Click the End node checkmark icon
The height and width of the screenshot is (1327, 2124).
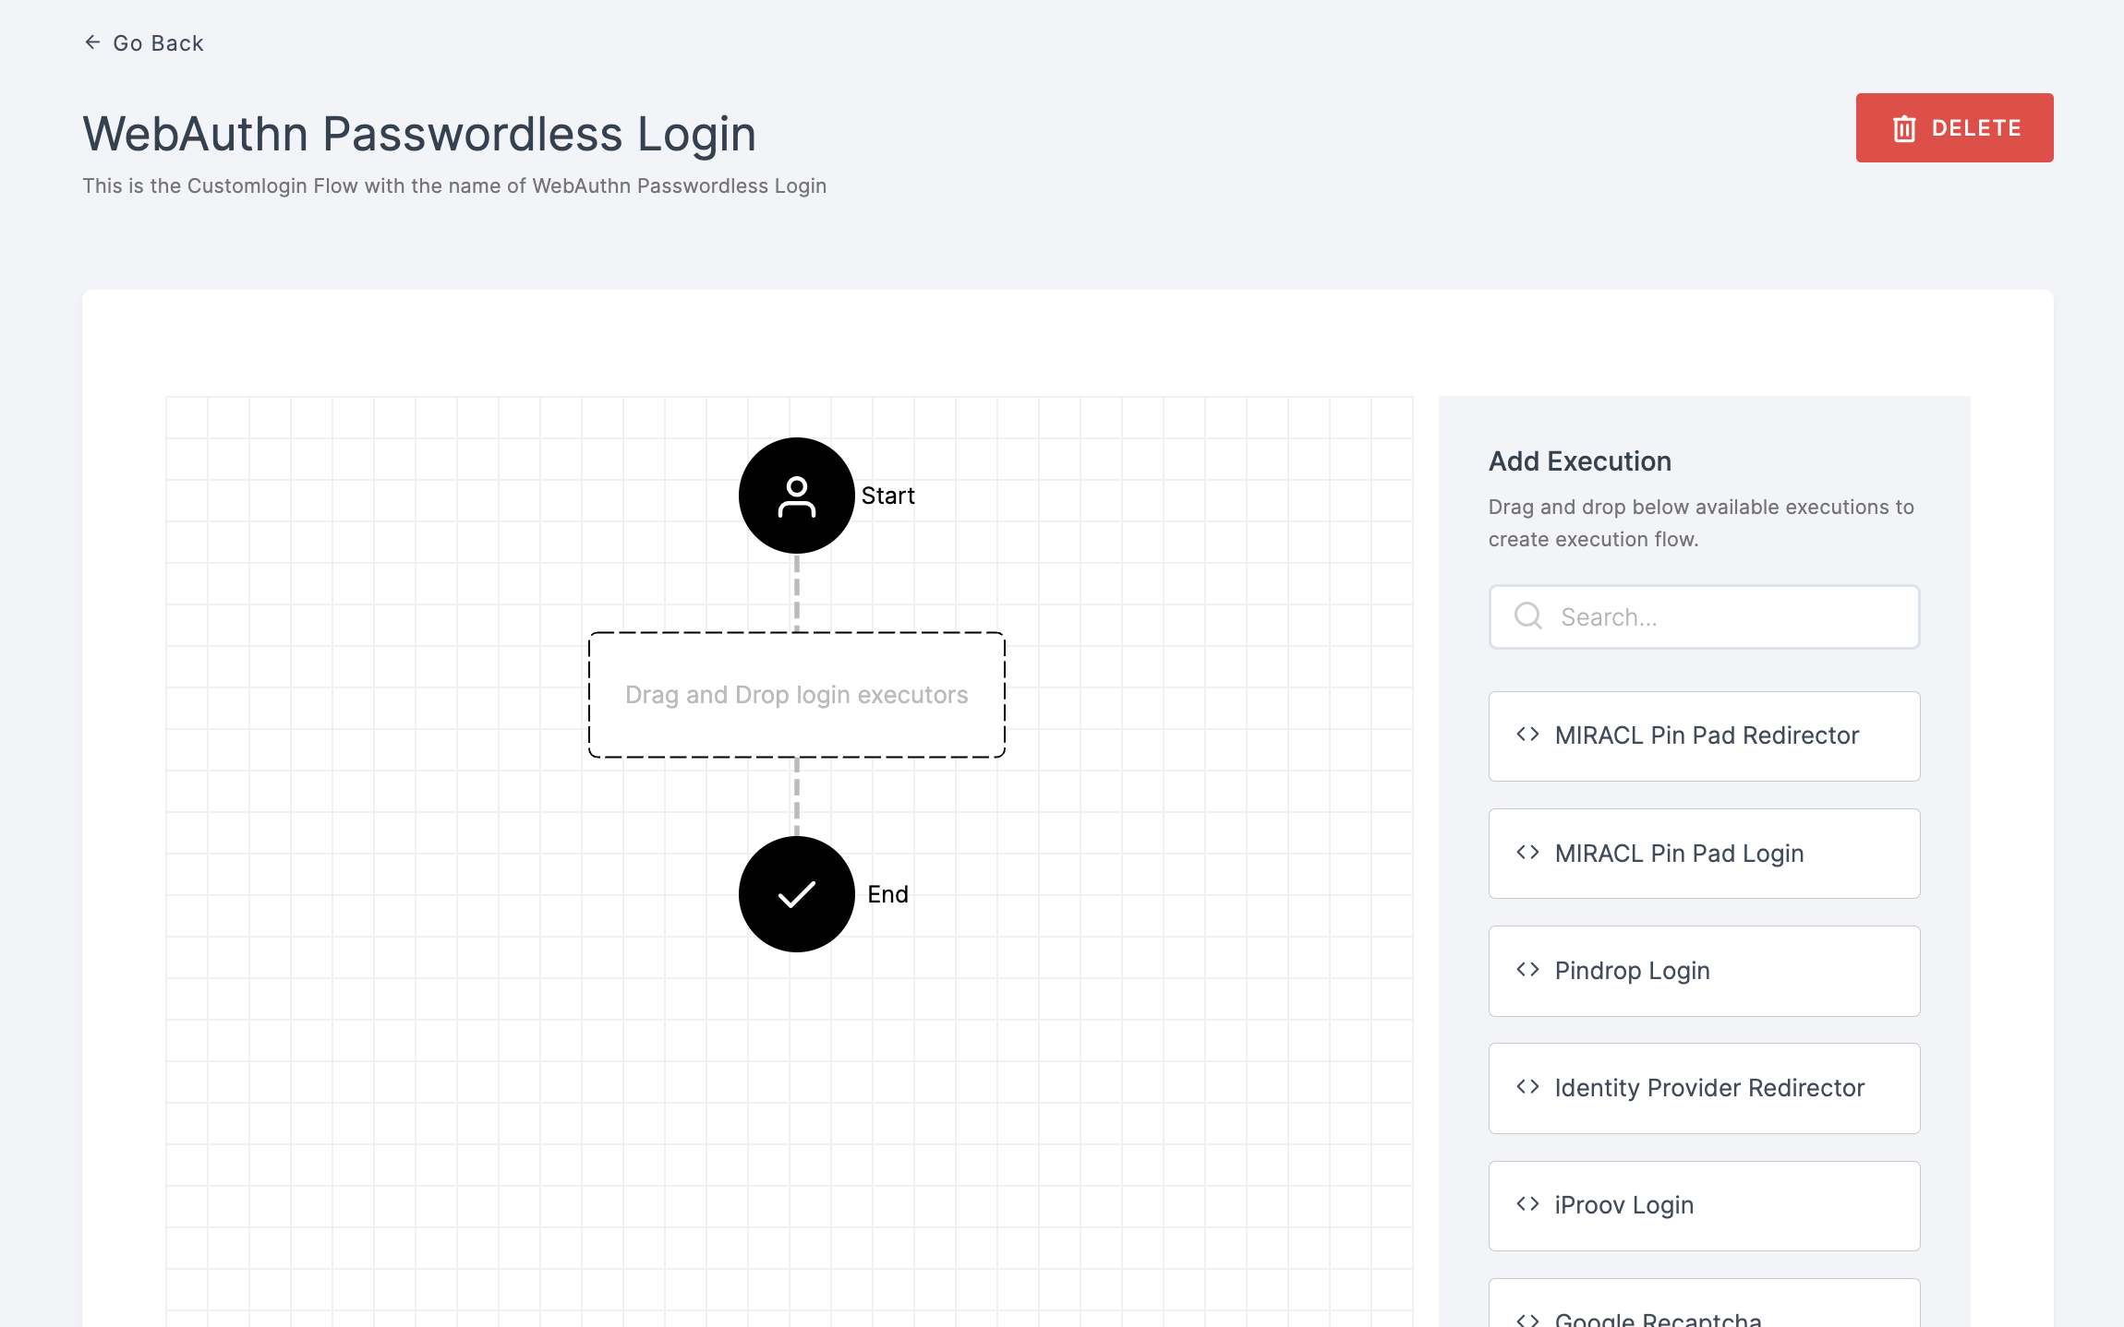pyautogui.click(x=795, y=893)
